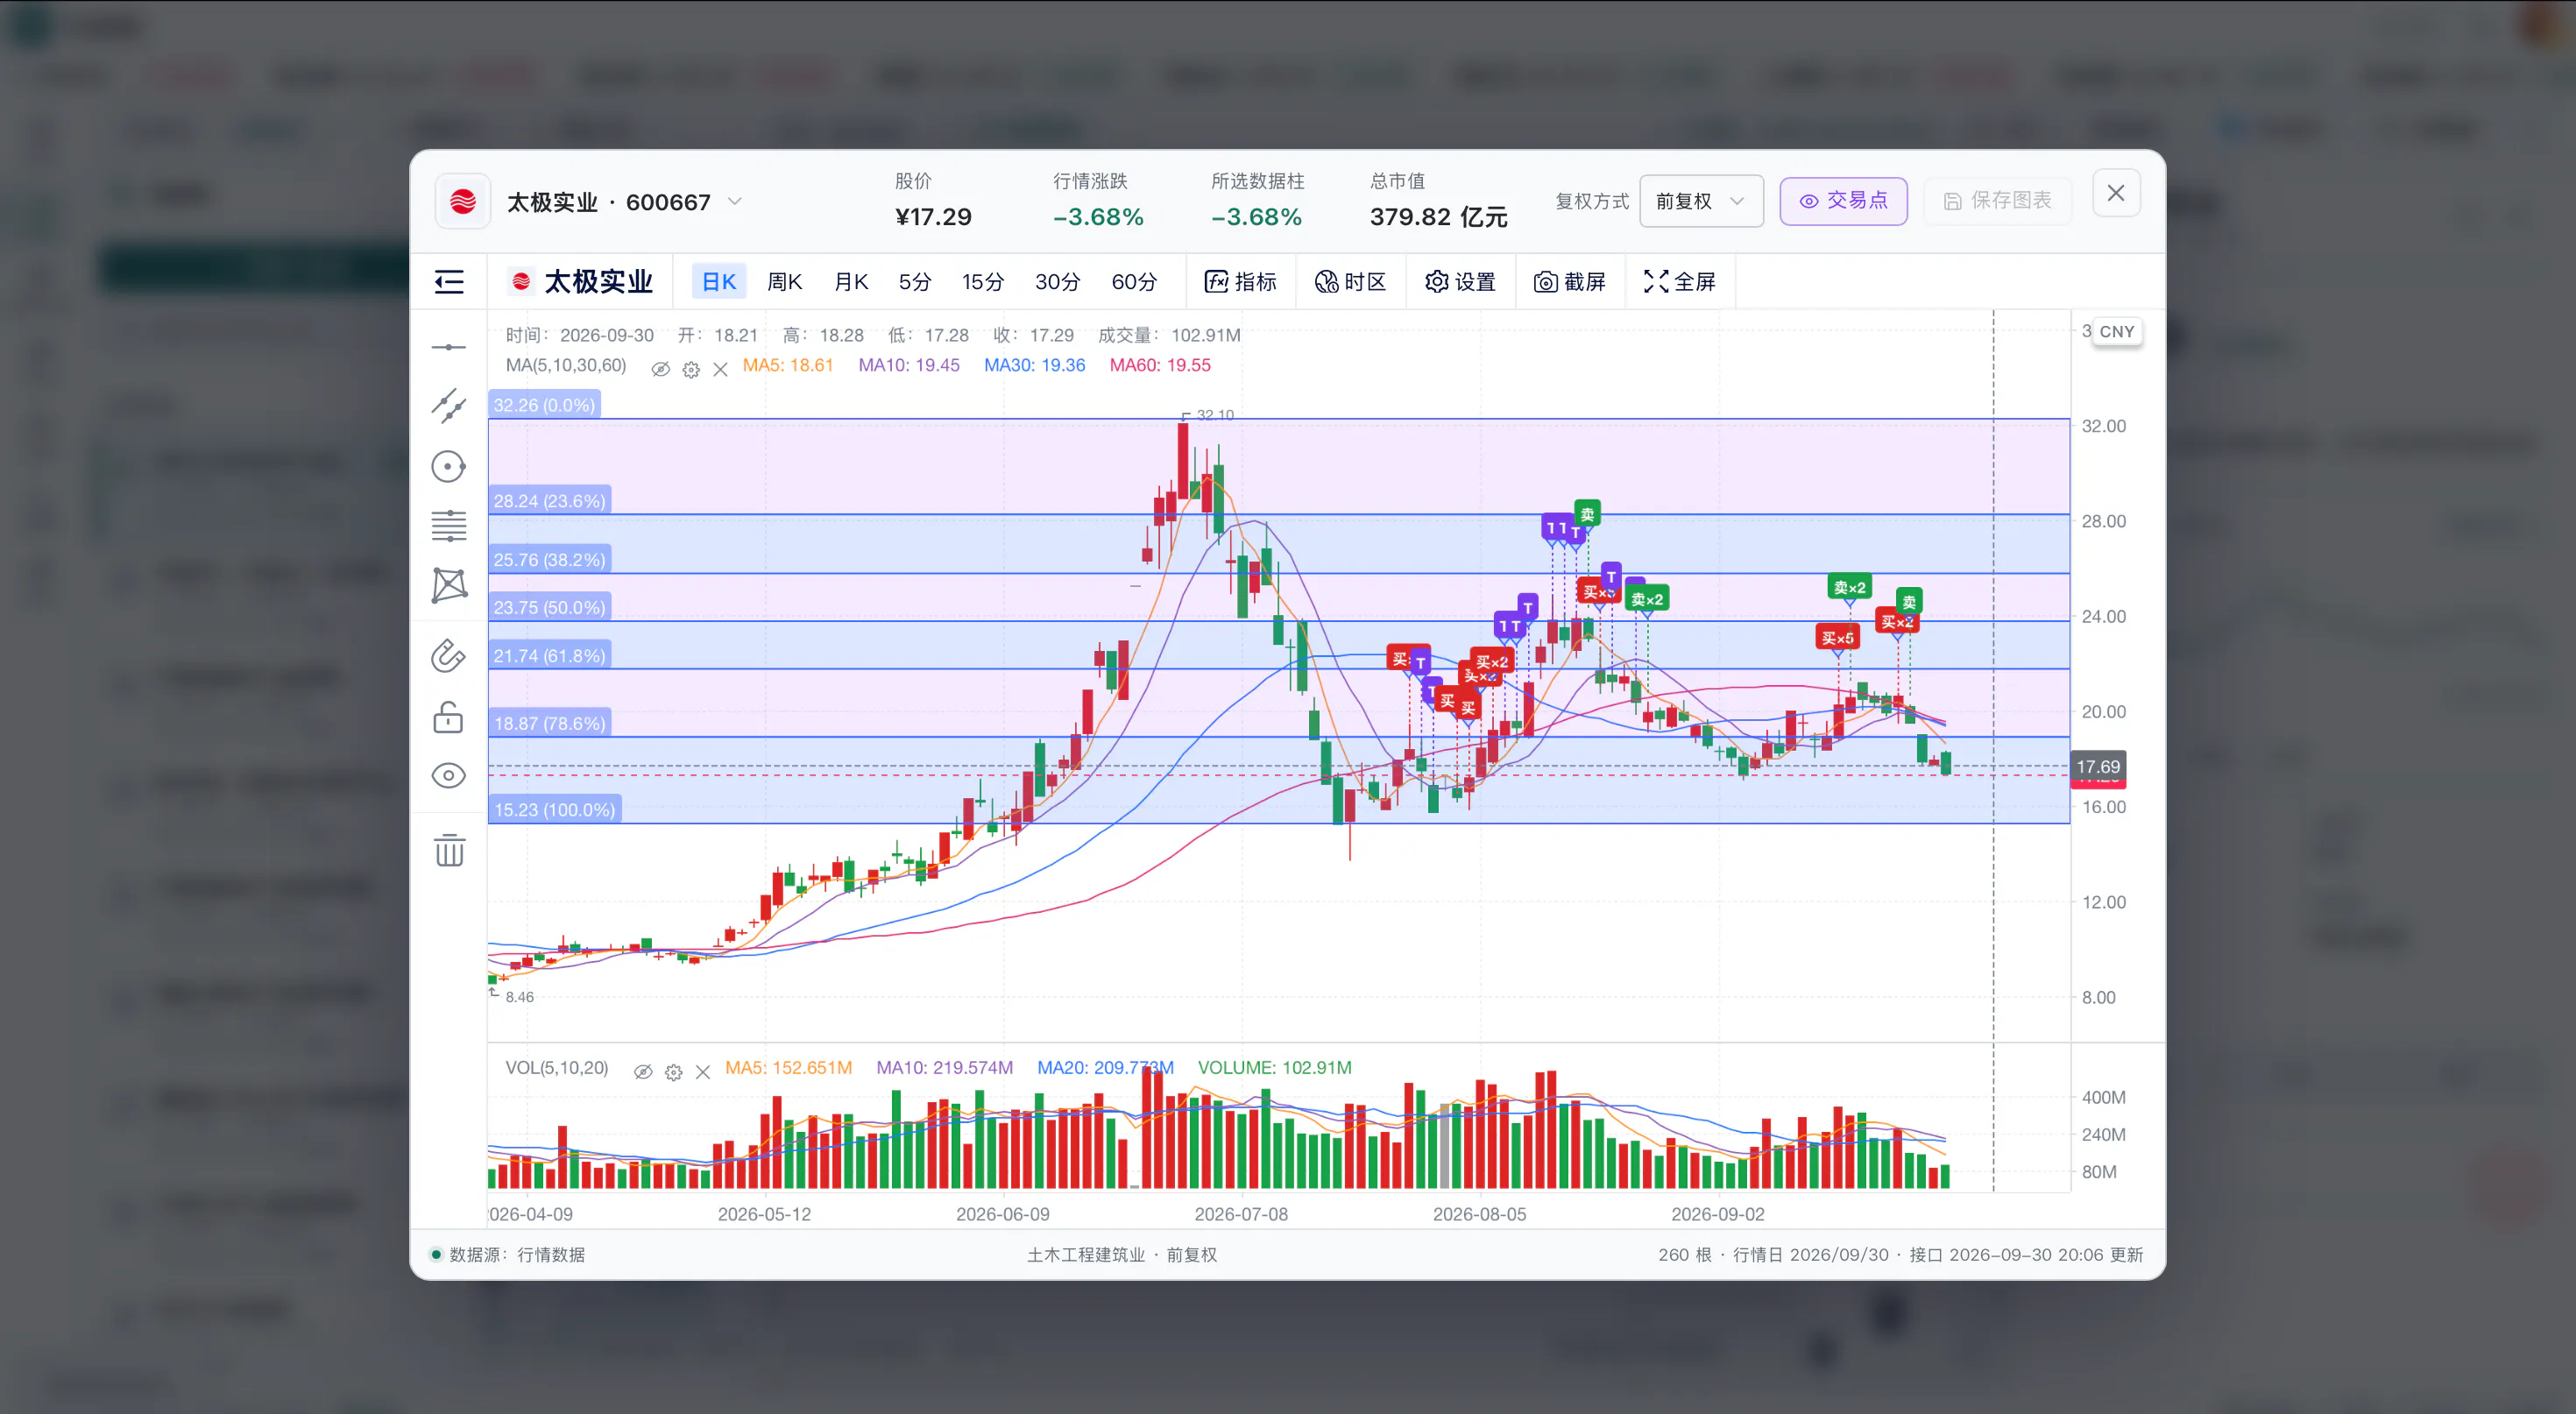Switch to 60分 interval tab
2576x1414 pixels.
(1134, 282)
